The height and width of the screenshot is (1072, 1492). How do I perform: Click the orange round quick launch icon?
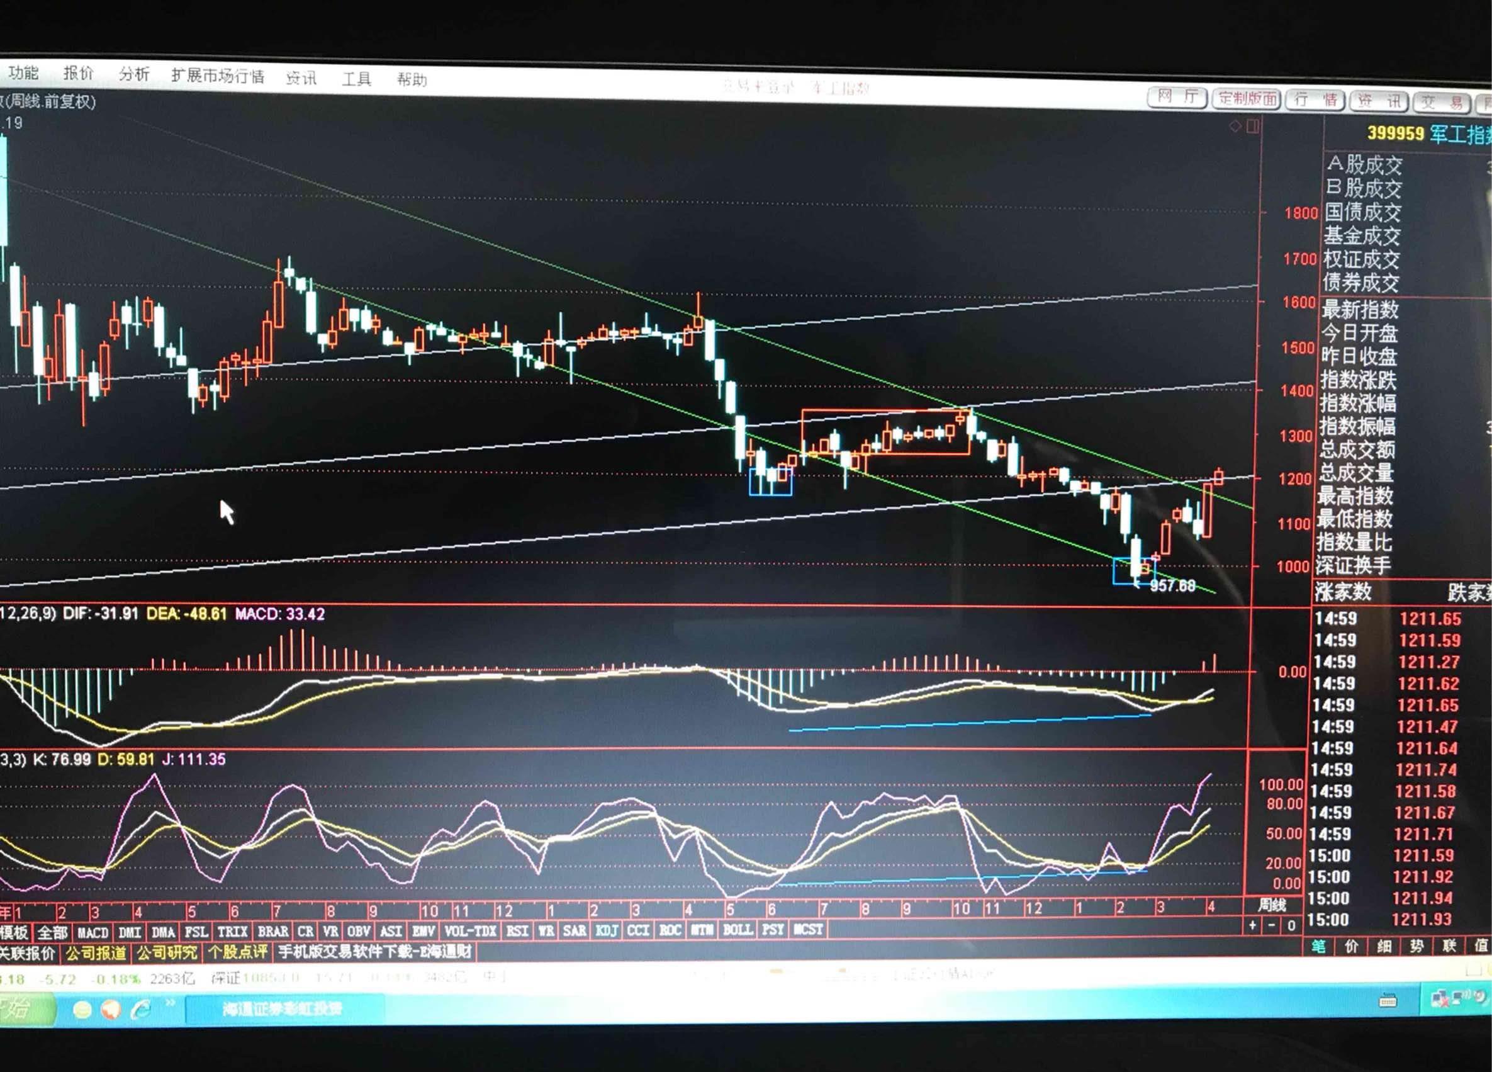[x=111, y=1010]
